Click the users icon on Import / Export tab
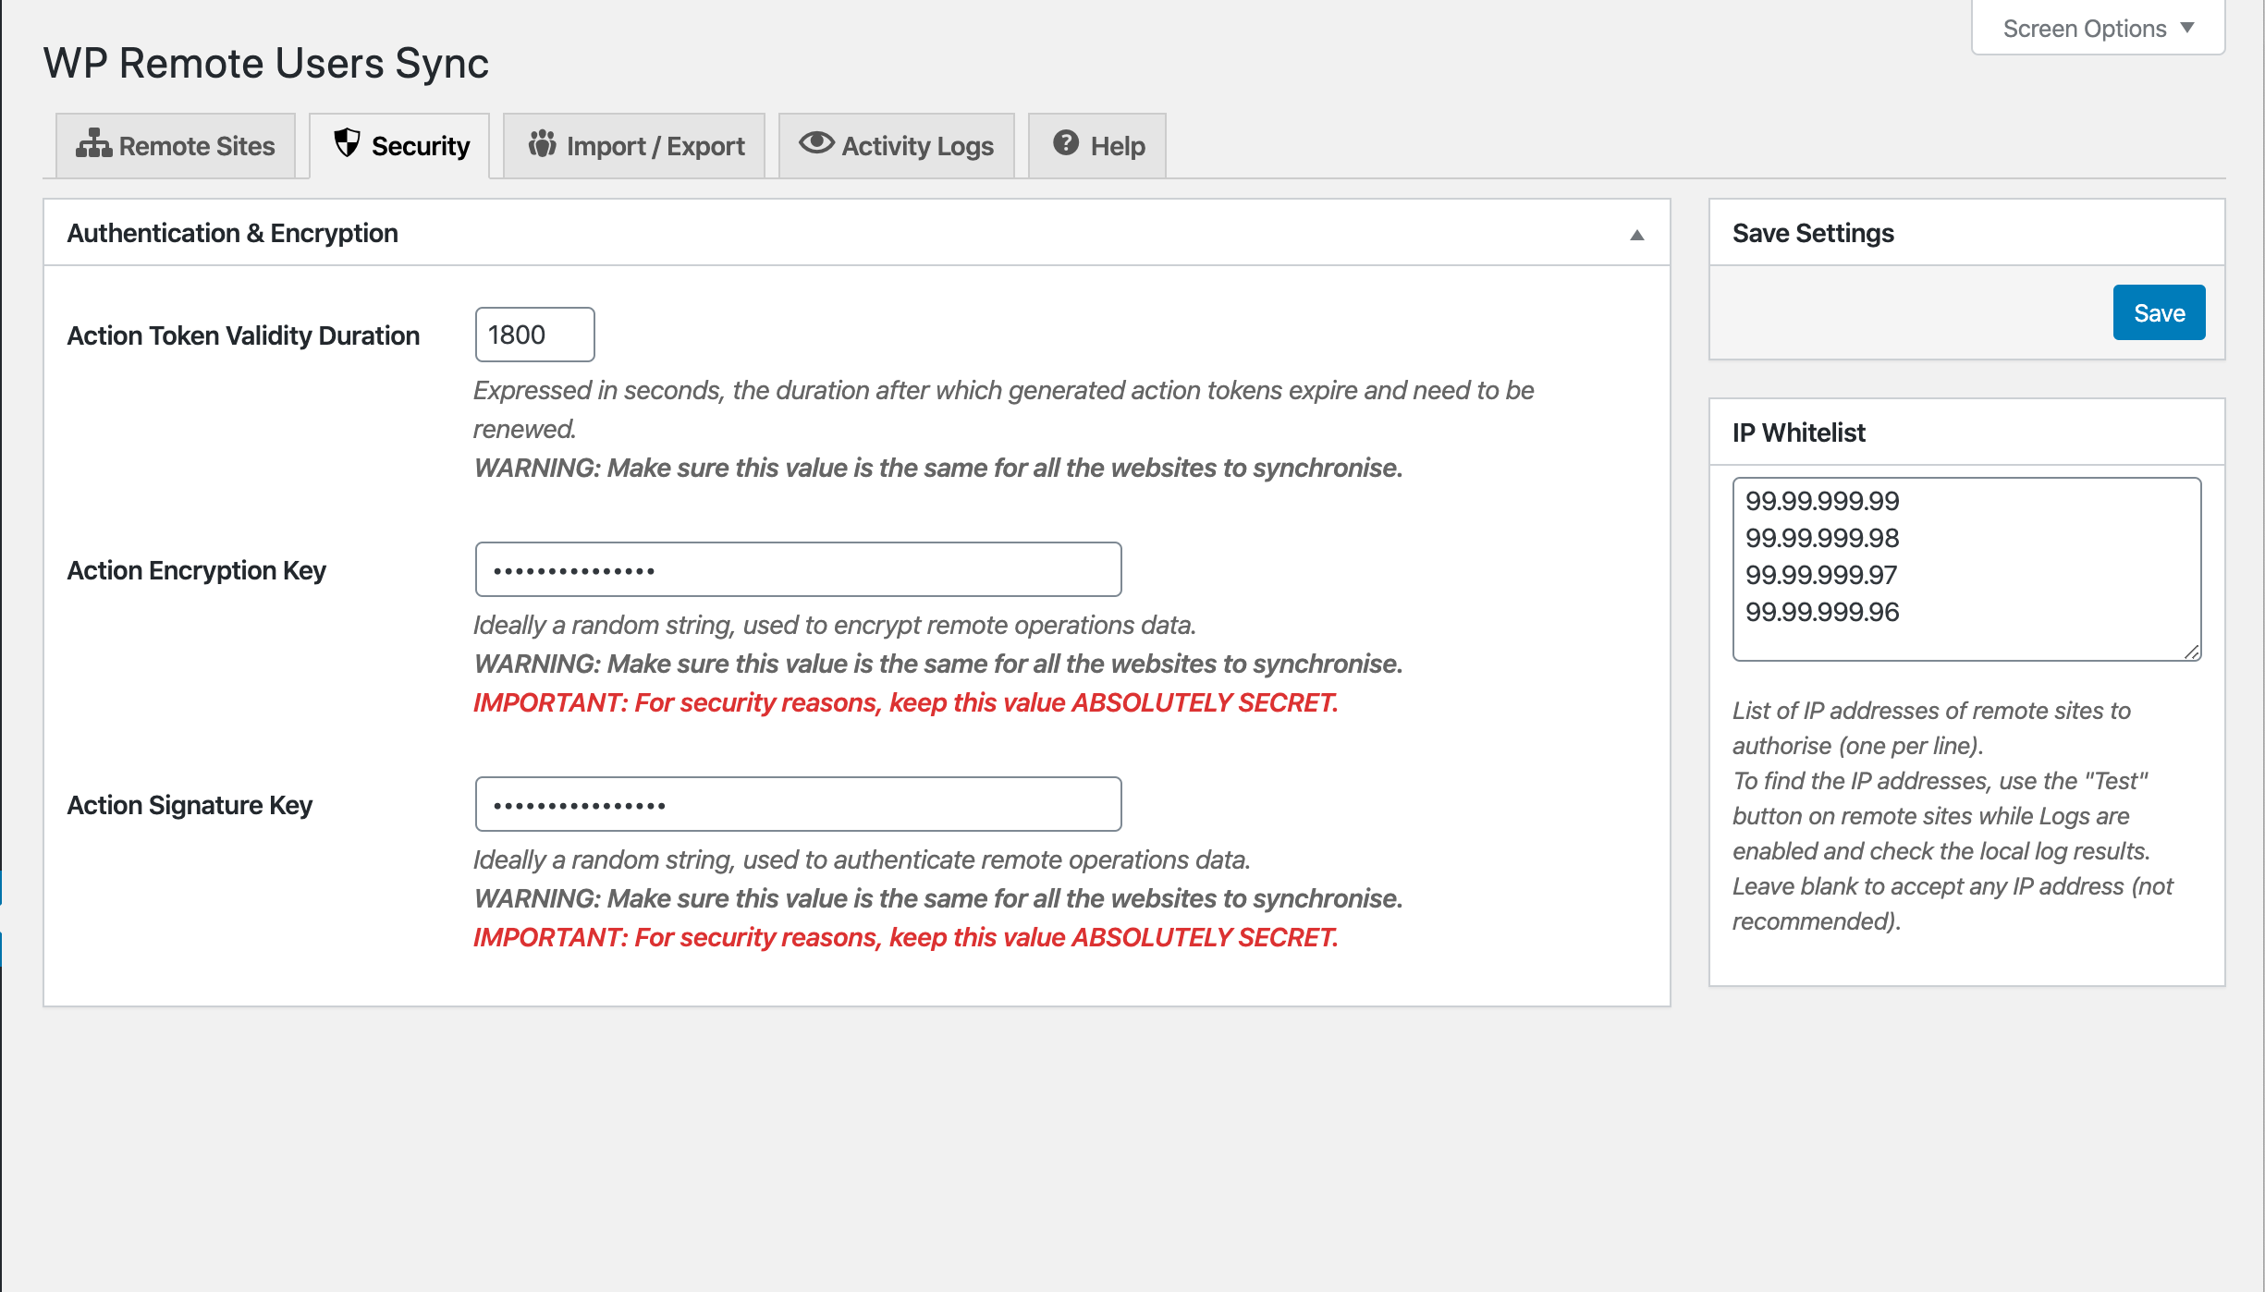This screenshot has width=2265, height=1292. coord(542,143)
